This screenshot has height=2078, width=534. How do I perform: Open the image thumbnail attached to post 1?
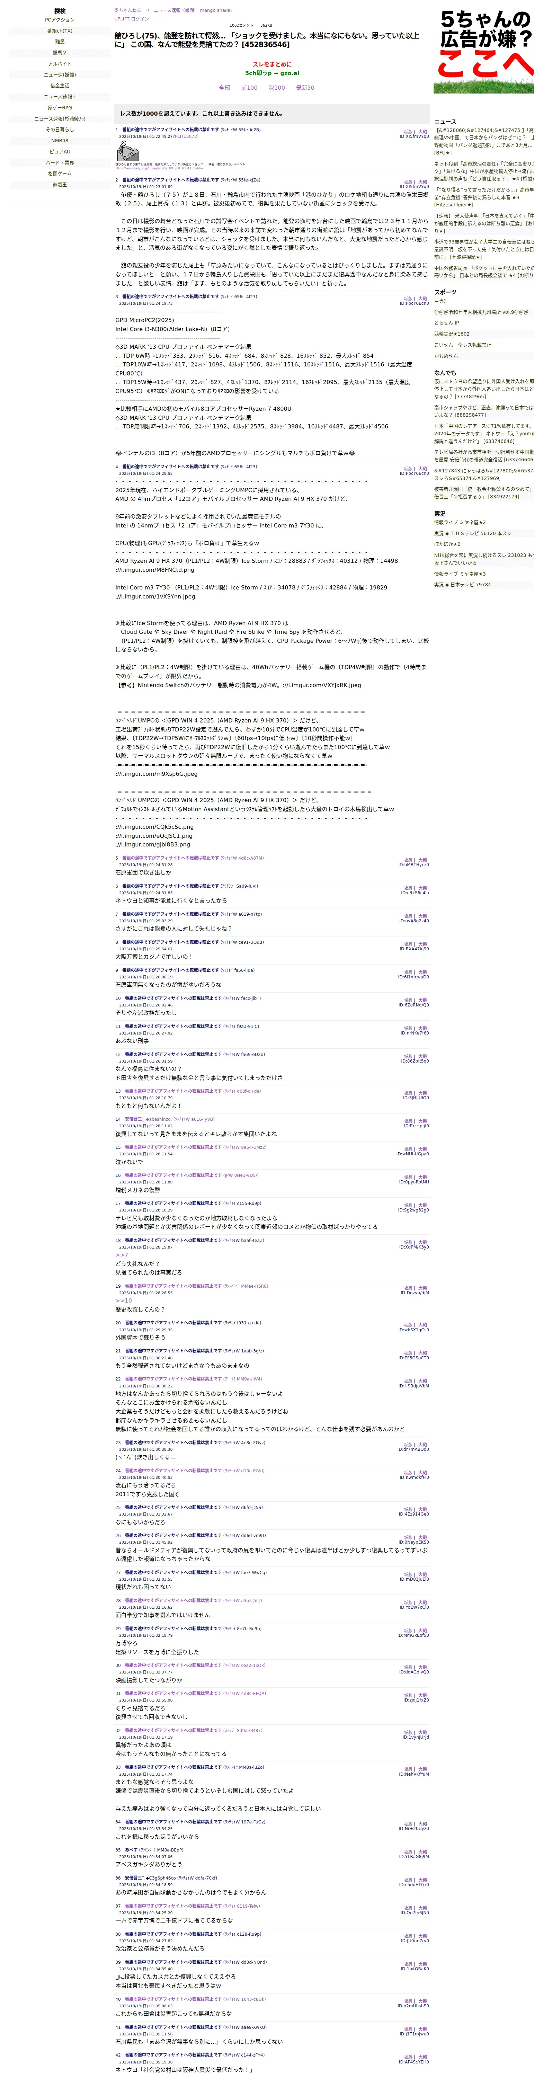(x=127, y=151)
